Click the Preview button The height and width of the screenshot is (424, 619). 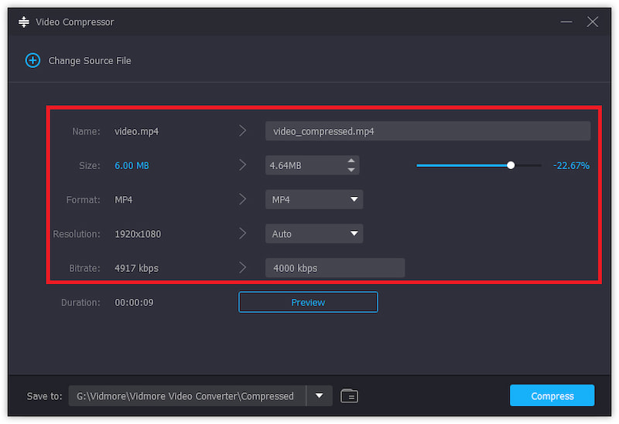tap(308, 302)
